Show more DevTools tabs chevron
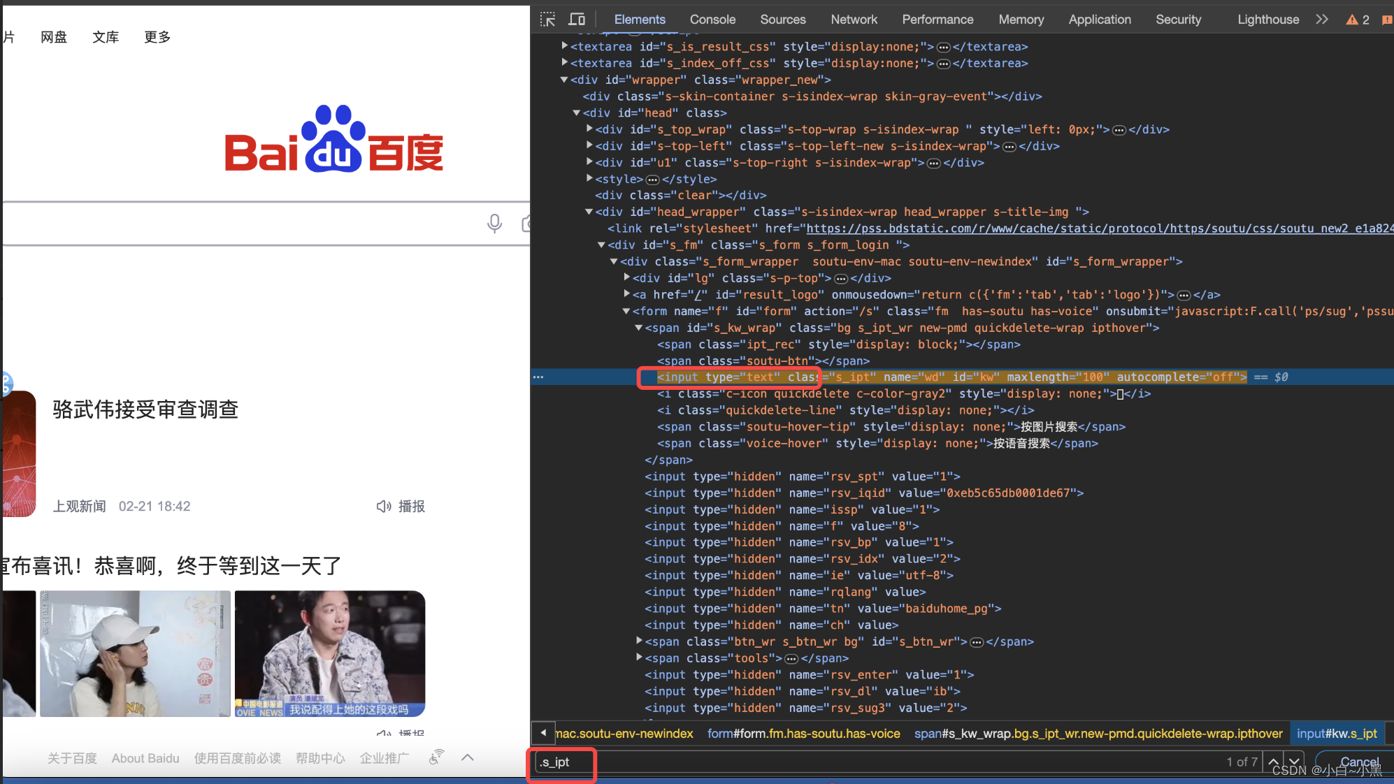 coord(1321,20)
